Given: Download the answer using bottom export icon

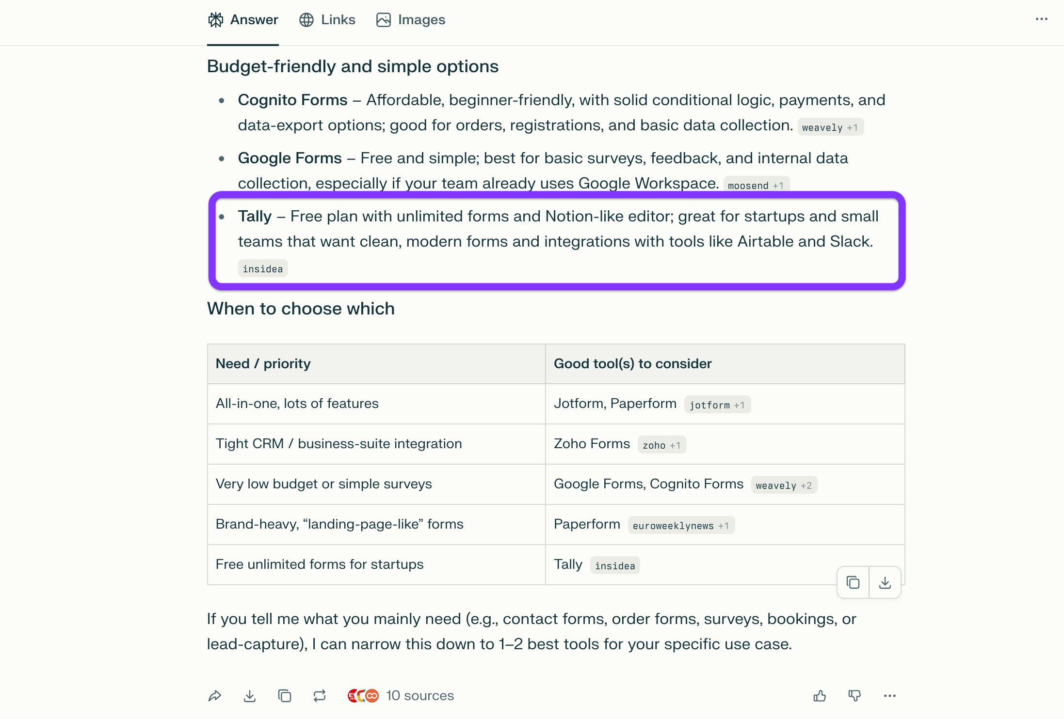Looking at the screenshot, I should [x=250, y=696].
